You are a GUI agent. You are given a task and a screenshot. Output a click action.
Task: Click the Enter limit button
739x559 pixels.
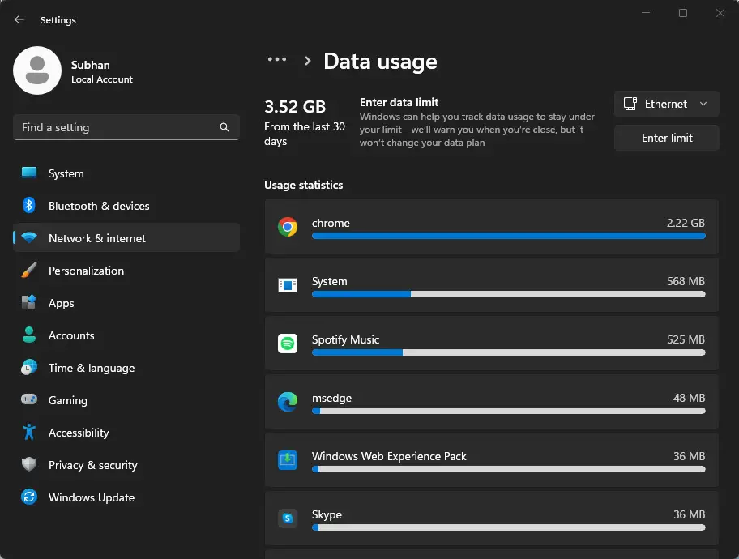666,138
